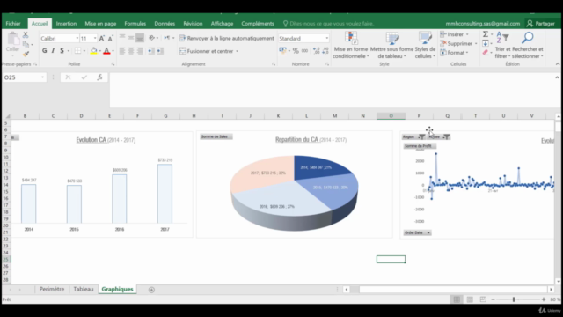563x317 pixels.
Task: Click the borders icon
Action: pyautogui.click(x=77, y=51)
